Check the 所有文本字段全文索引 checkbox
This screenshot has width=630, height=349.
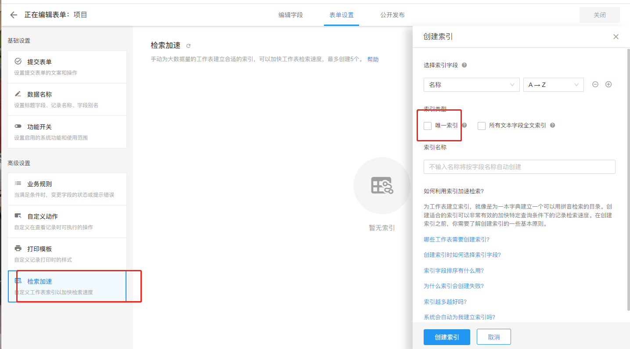(x=482, y=126)
